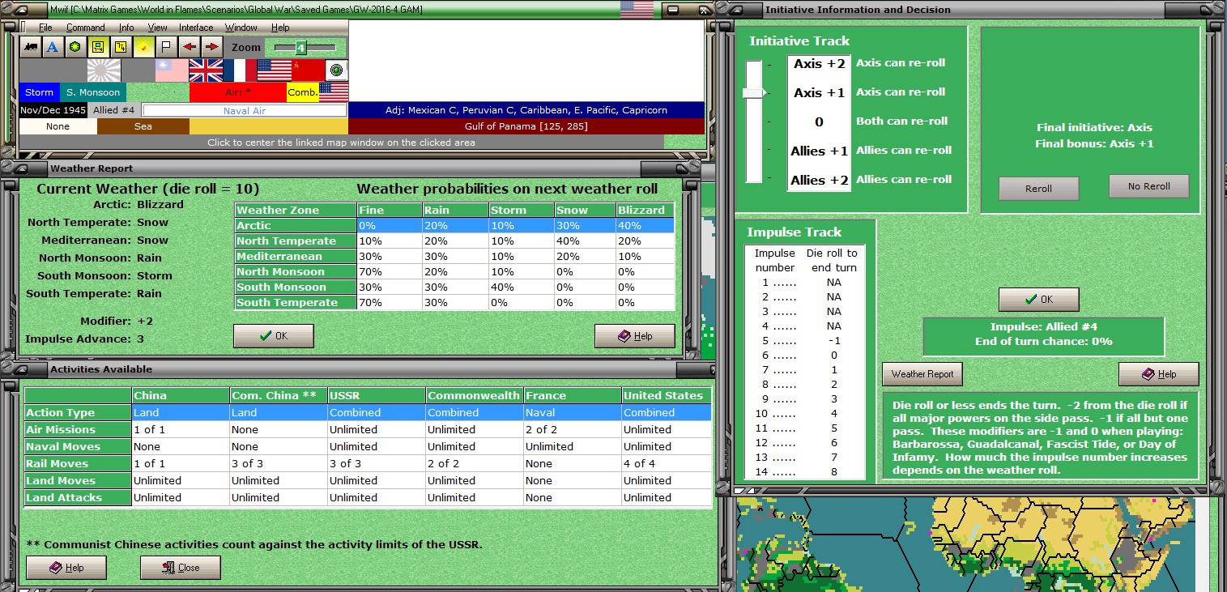Image resolution: width=1227 pixels, height=592 pixels.
Task: Click the Naval Air field
Action: point(245,110)
